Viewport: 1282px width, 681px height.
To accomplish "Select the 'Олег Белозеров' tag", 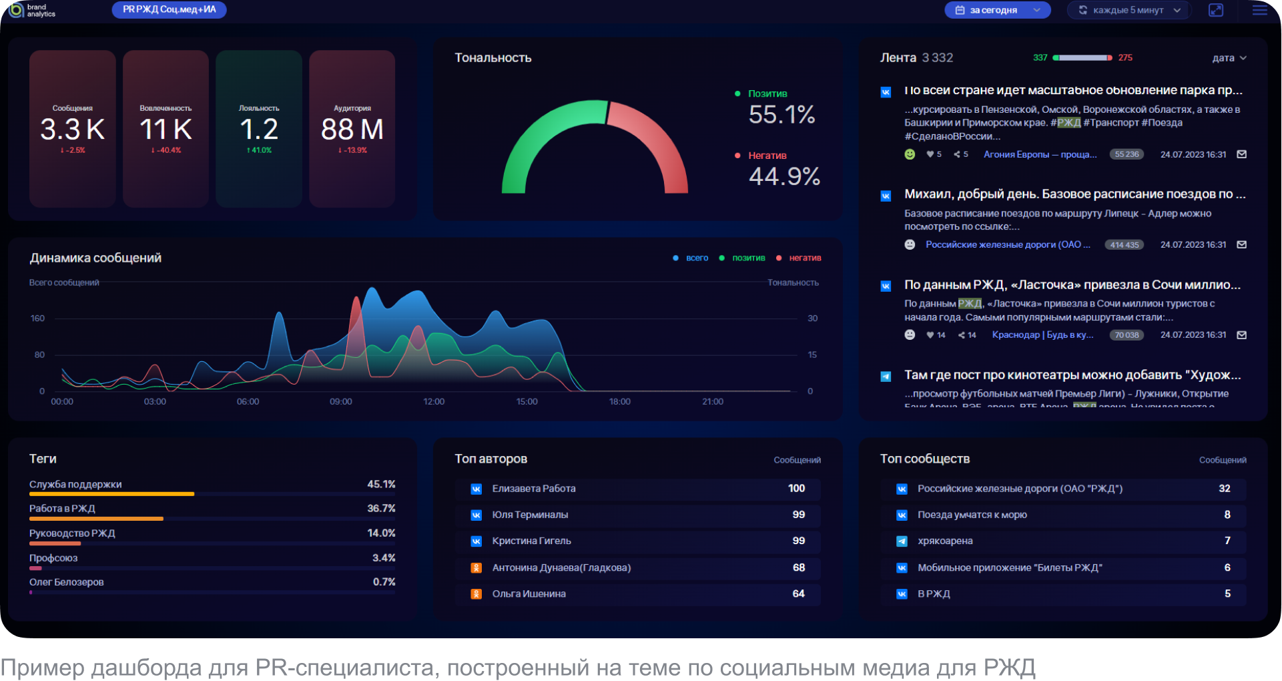I will point(212,586).
